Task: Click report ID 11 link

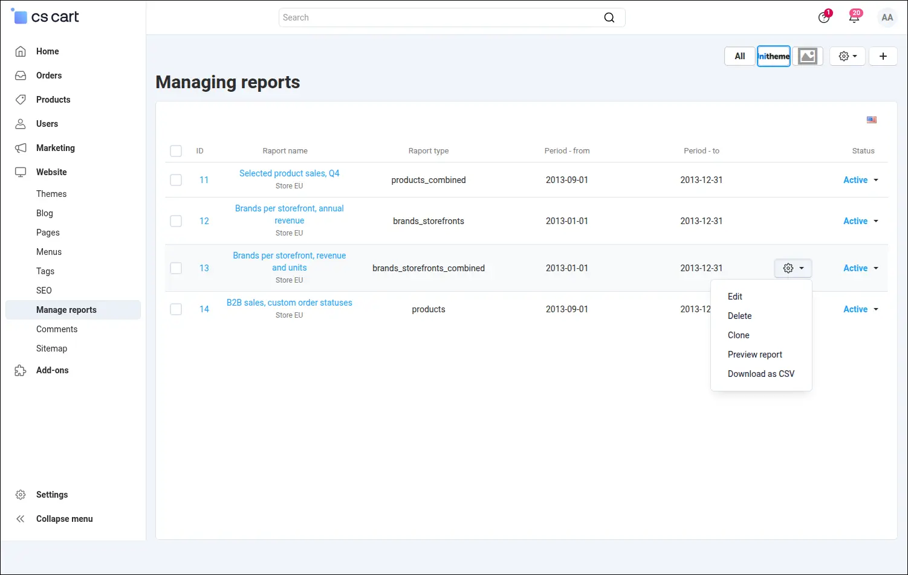Action: click(204, 180)
